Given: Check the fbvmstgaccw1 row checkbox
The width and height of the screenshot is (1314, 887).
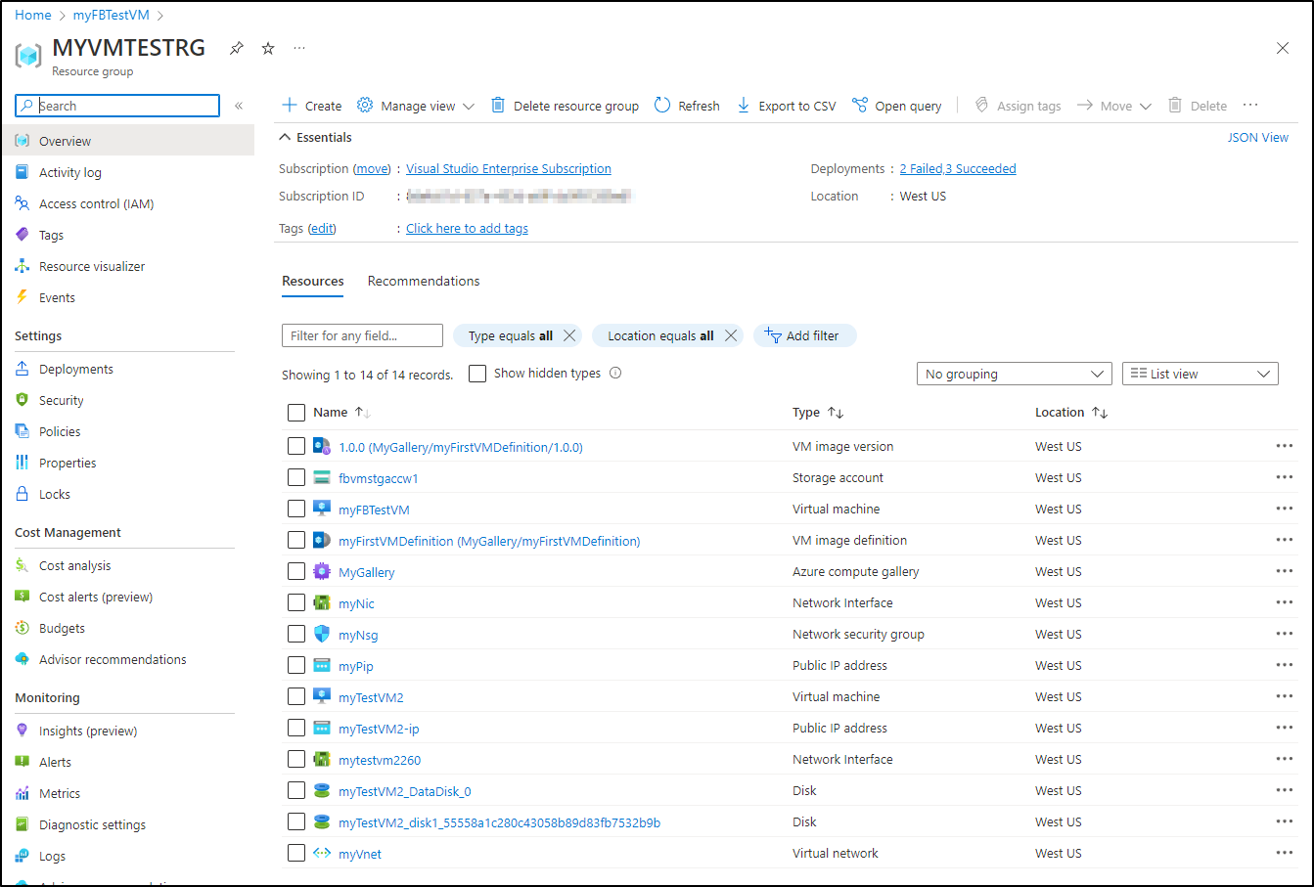Looking at the screenshot, I should click(296, 477).
